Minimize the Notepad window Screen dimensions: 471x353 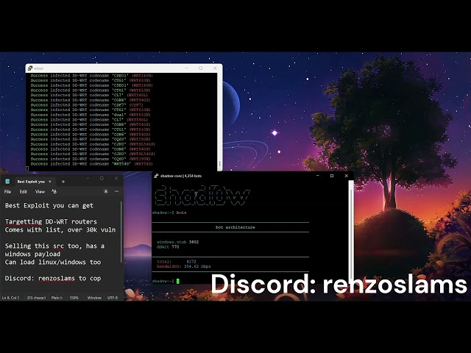coord(88,178)
